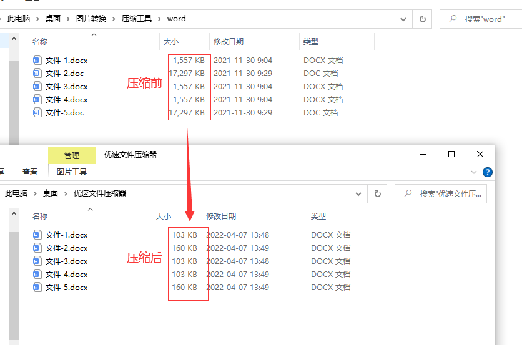This screenshot has height=345, width=522.
Task: Click the 文件-3.docx icon in the 优速文件压缩器 window
Action: tap(37, 261)
